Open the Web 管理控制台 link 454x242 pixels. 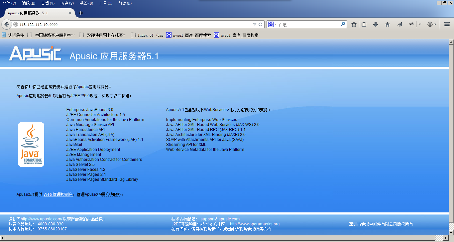coord(58,194)
